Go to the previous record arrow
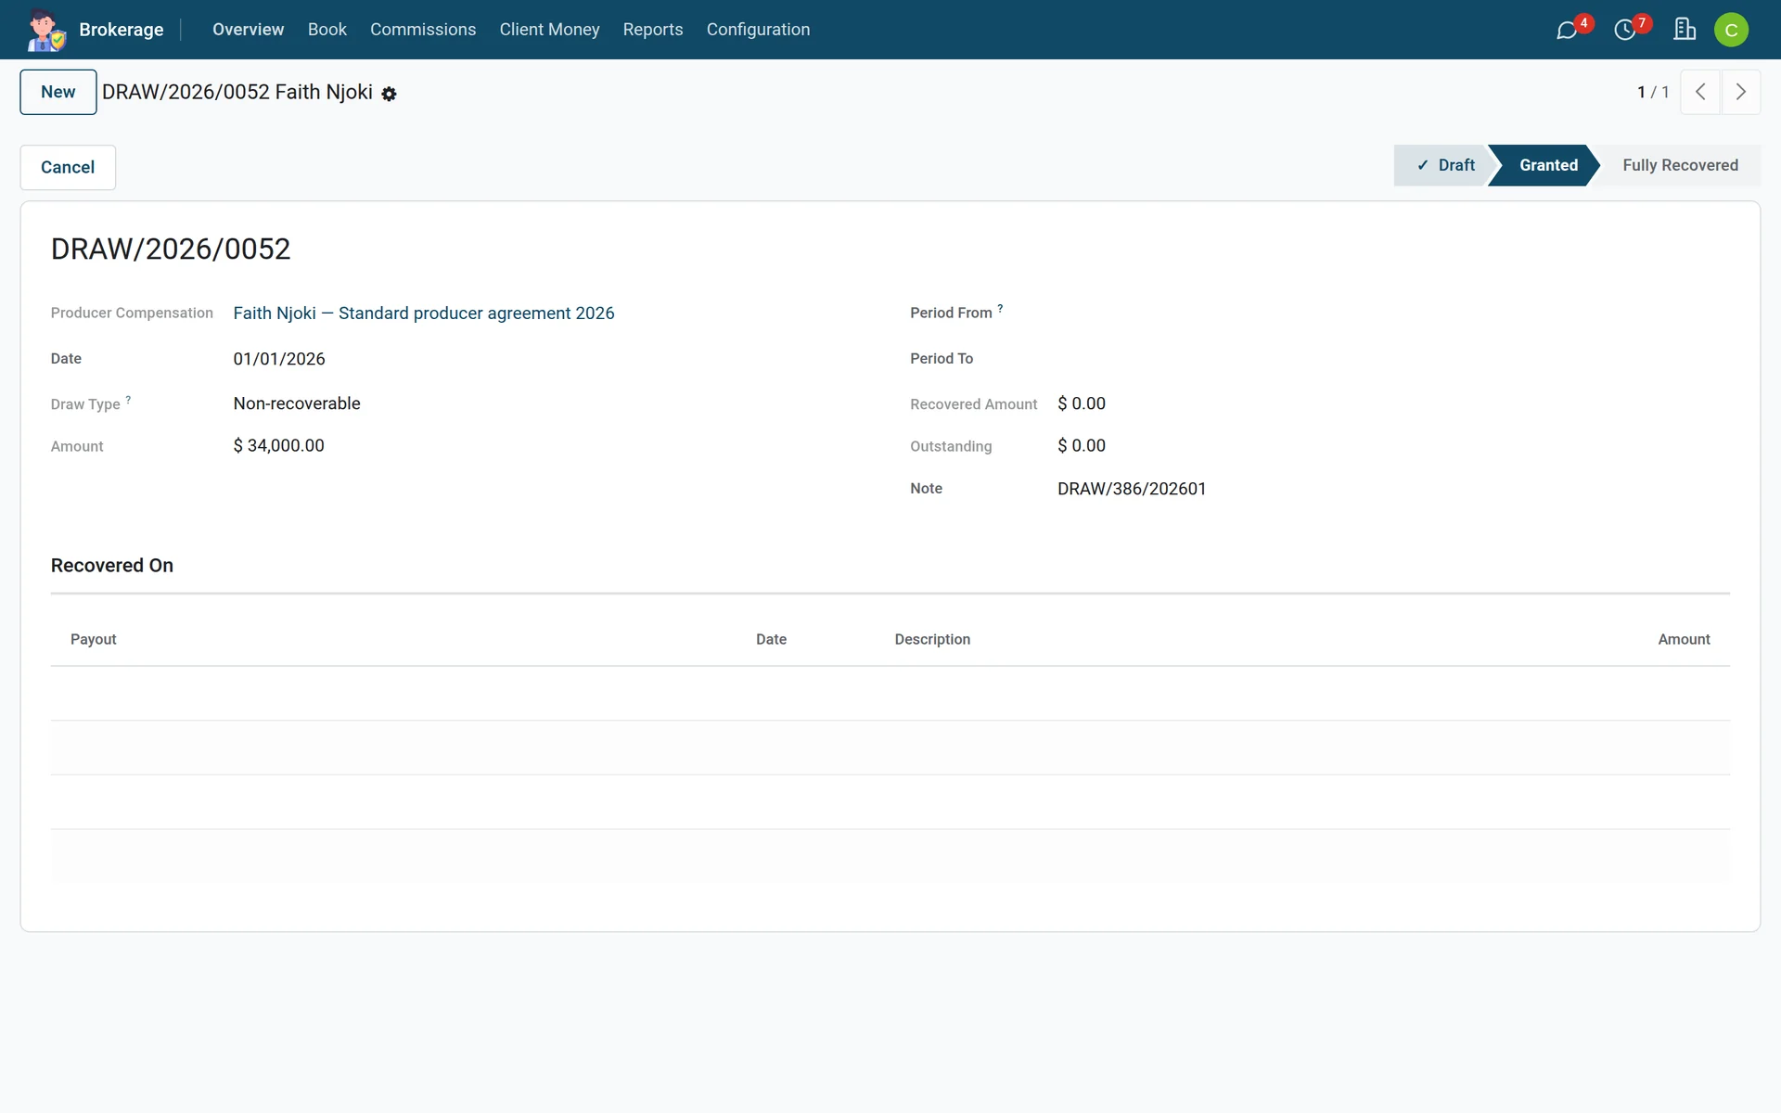This screenshot has width=1781, height=1113. coord(1700,92)
